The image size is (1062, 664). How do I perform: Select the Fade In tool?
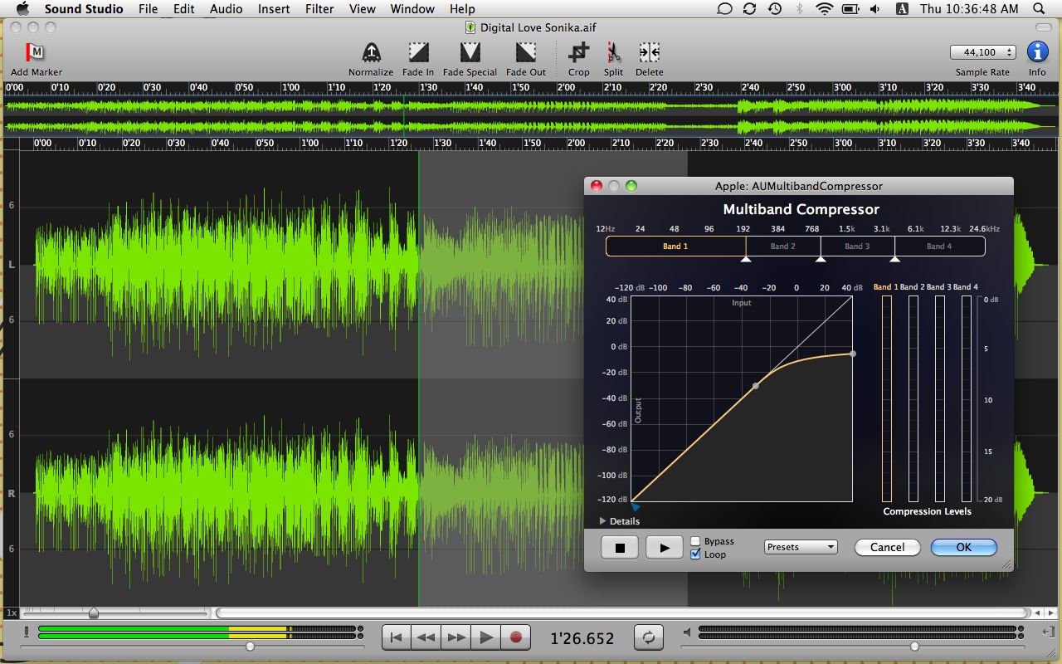coord(418,53)
